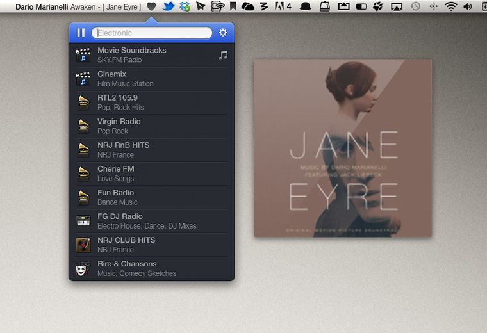Click the Film Music Station subtitle
Viewport: 487px width, 333px height.
[126, 83]
